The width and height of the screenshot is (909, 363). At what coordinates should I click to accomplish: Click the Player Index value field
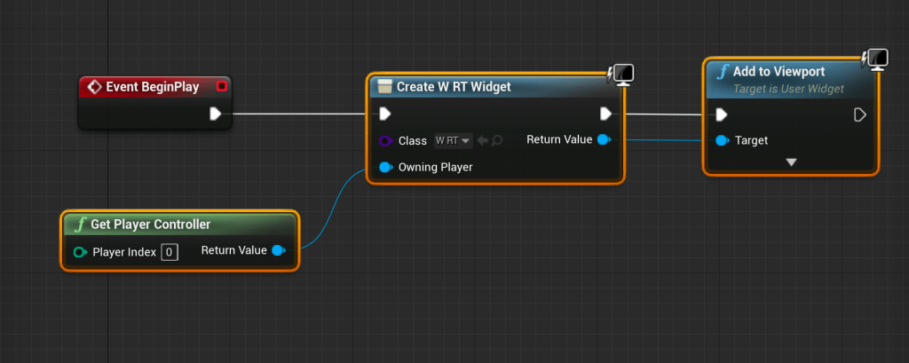169,252
